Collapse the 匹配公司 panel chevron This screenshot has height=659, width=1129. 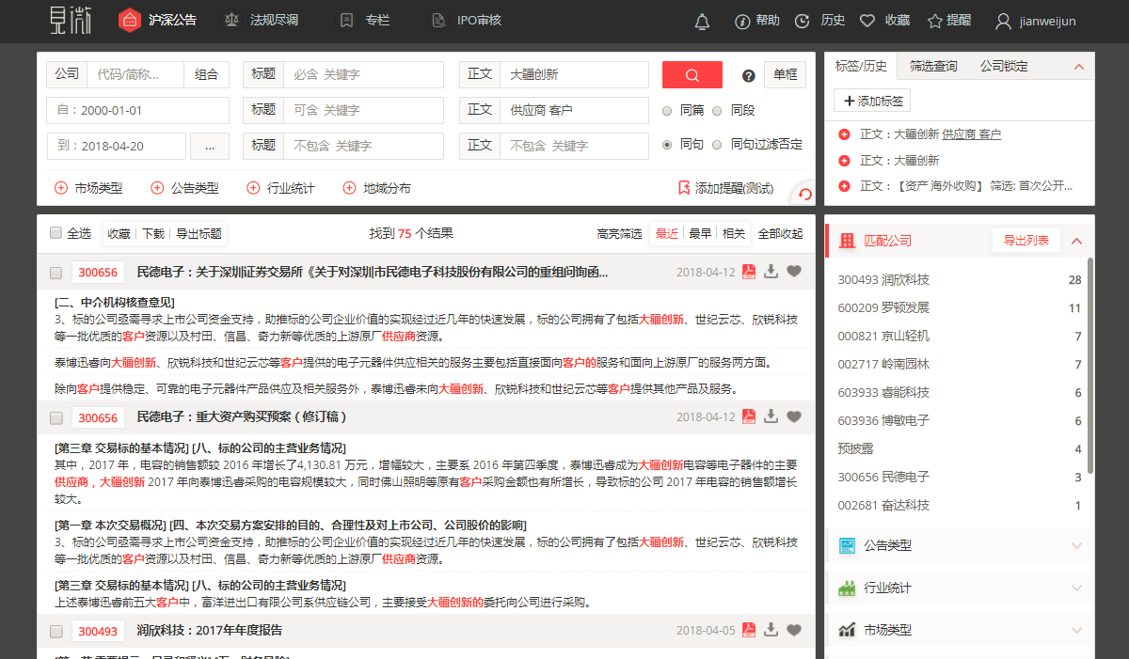(x=1077, y=241)
